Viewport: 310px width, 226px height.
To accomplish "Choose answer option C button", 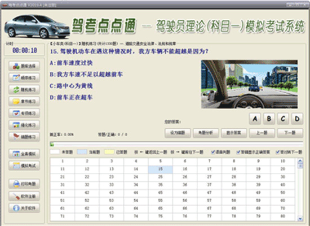I will (x=283, y=119).
